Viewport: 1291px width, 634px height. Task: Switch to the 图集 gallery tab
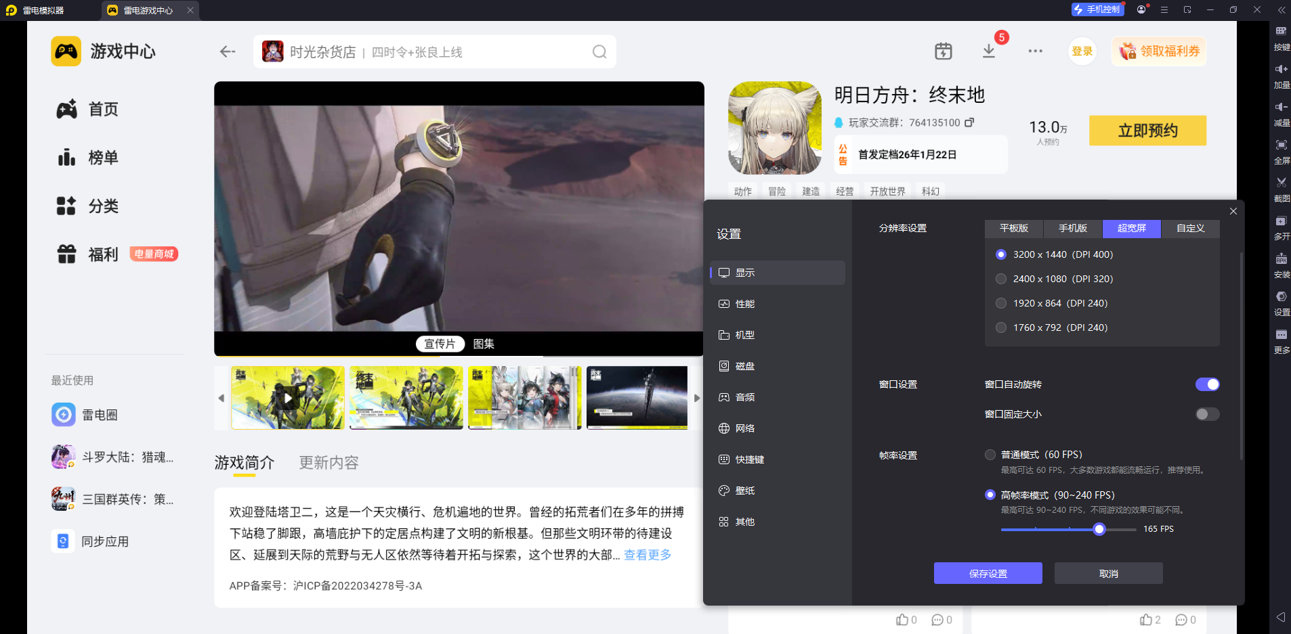pos(484,344)
